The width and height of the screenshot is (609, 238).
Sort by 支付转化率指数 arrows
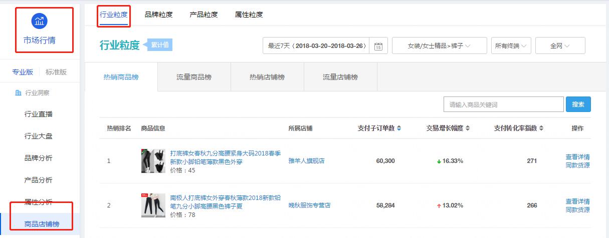tap(541, 128)
